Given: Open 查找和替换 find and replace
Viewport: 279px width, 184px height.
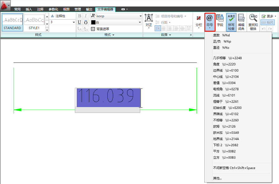Looking at the screenshot, I should coord(253,22).
